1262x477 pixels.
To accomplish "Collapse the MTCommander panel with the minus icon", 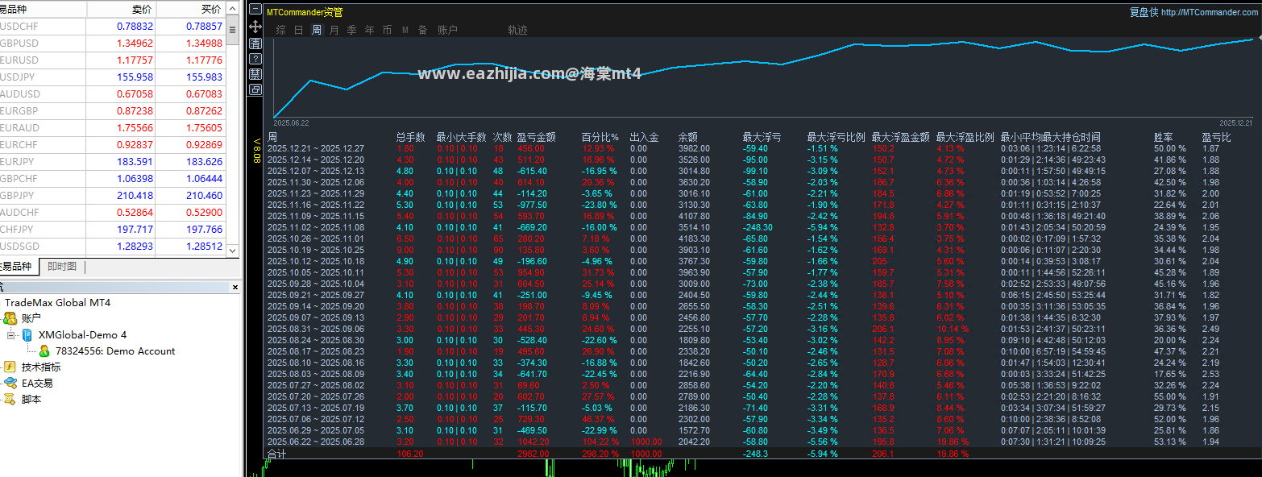I will pyautogui.click(x=255, y=10).
